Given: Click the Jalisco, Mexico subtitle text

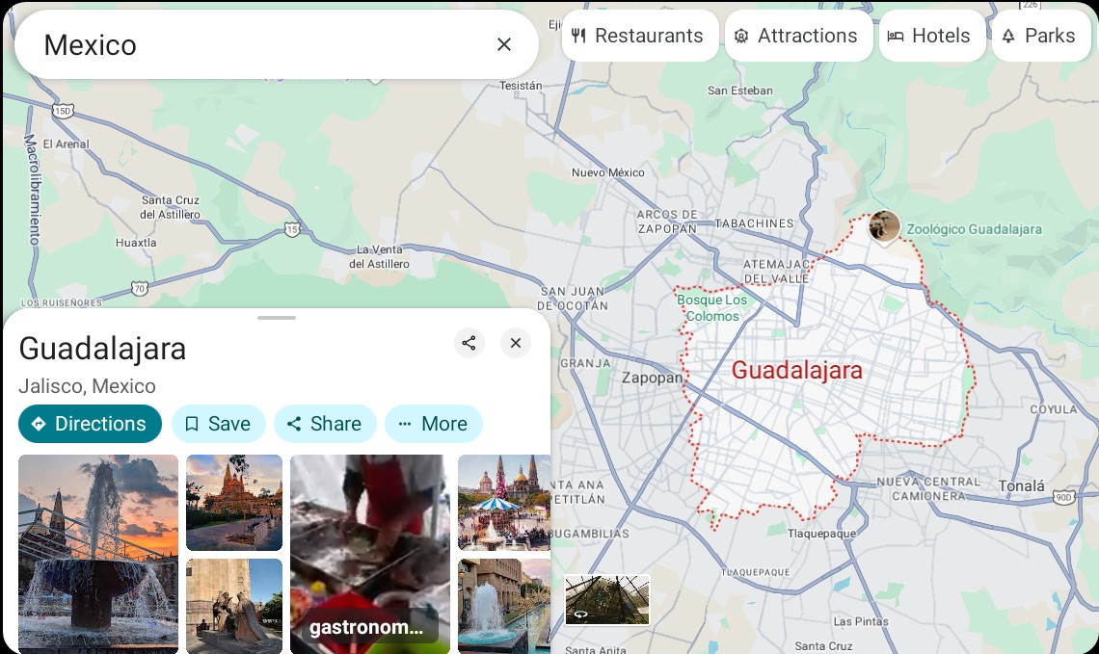Looking at the screenshot, I should click(87, 386).
